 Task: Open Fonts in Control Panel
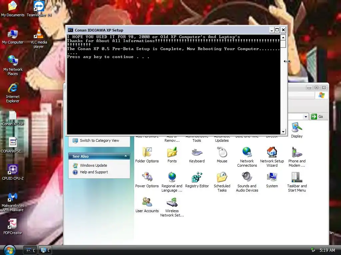172,155
